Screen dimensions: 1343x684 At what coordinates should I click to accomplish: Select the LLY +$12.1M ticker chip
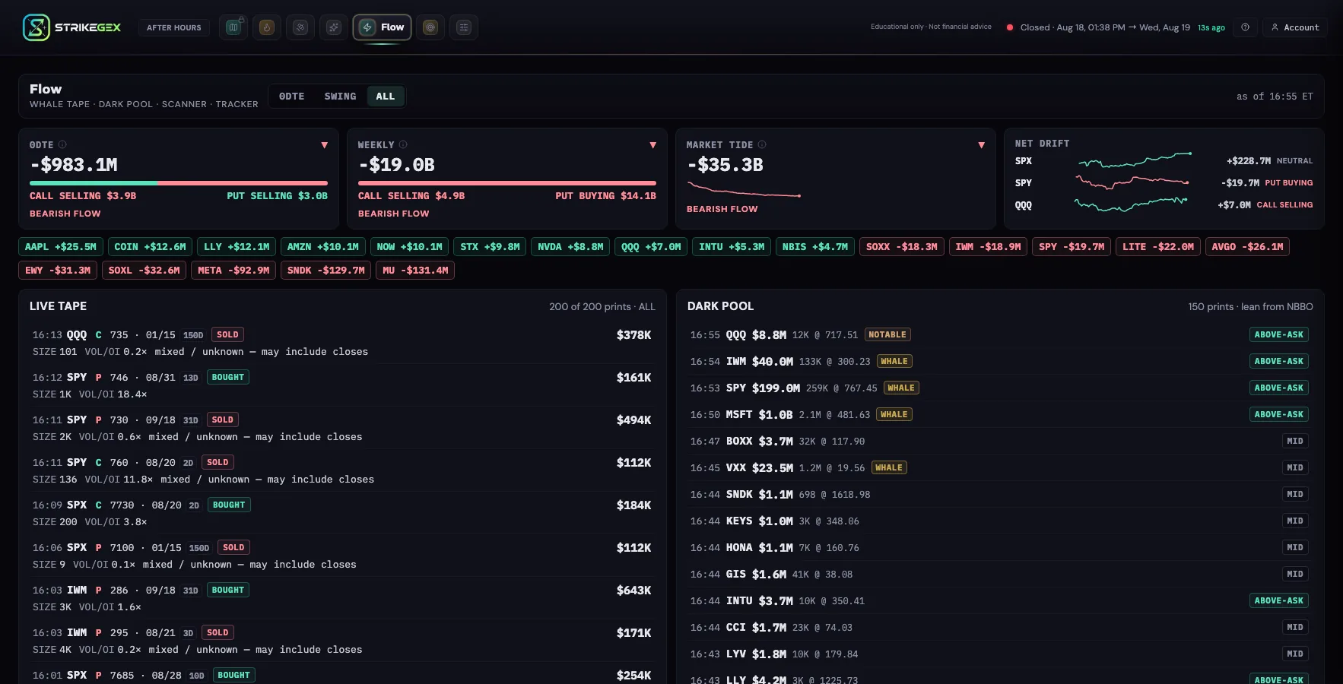tap(237, 247)
